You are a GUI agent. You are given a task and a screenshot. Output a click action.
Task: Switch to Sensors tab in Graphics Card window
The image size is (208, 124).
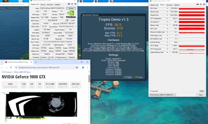coord(43,5)
